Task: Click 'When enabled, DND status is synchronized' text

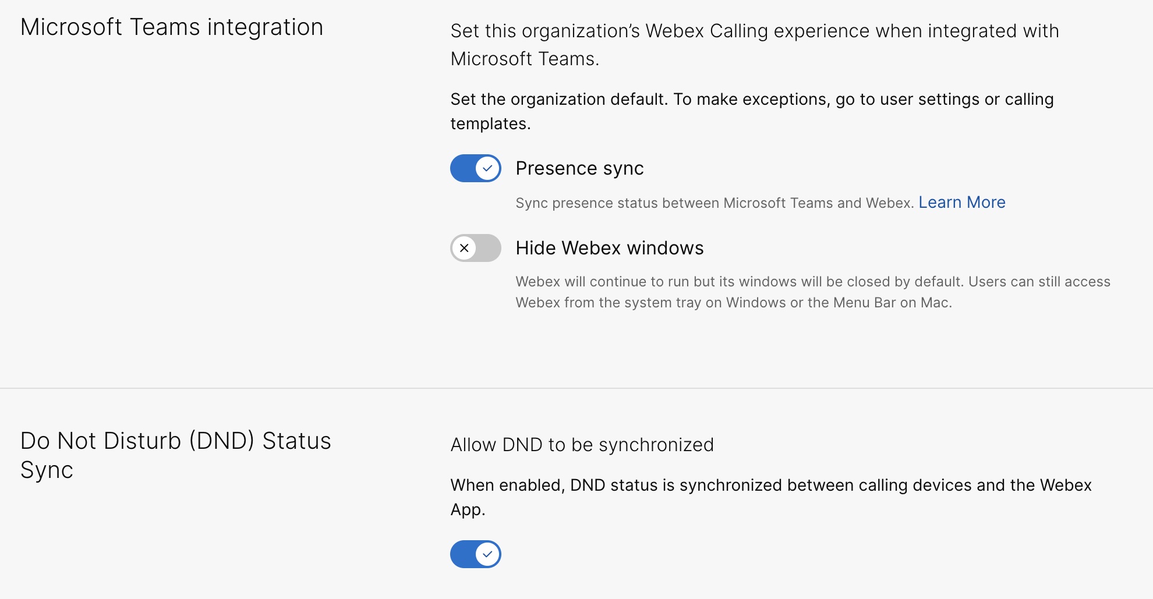Action: coord(771,497)
